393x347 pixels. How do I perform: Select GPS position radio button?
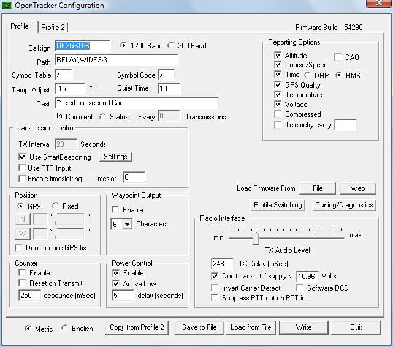tap(20, 206)
